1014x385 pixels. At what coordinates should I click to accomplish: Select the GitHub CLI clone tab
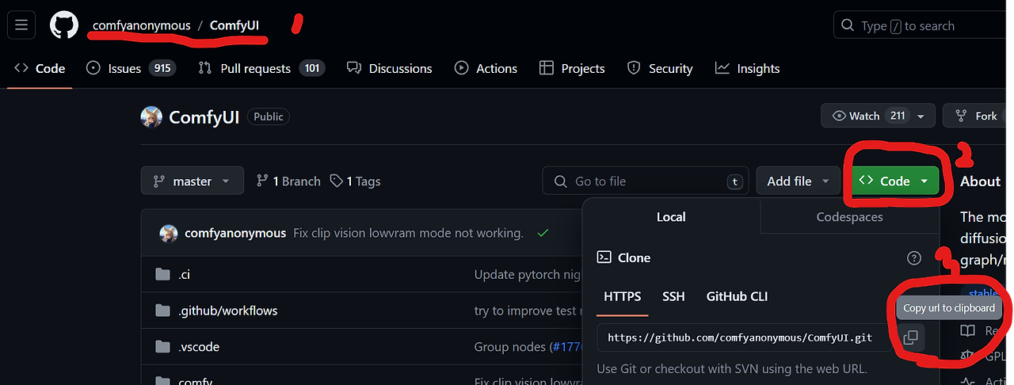click(x=737, y=296)
